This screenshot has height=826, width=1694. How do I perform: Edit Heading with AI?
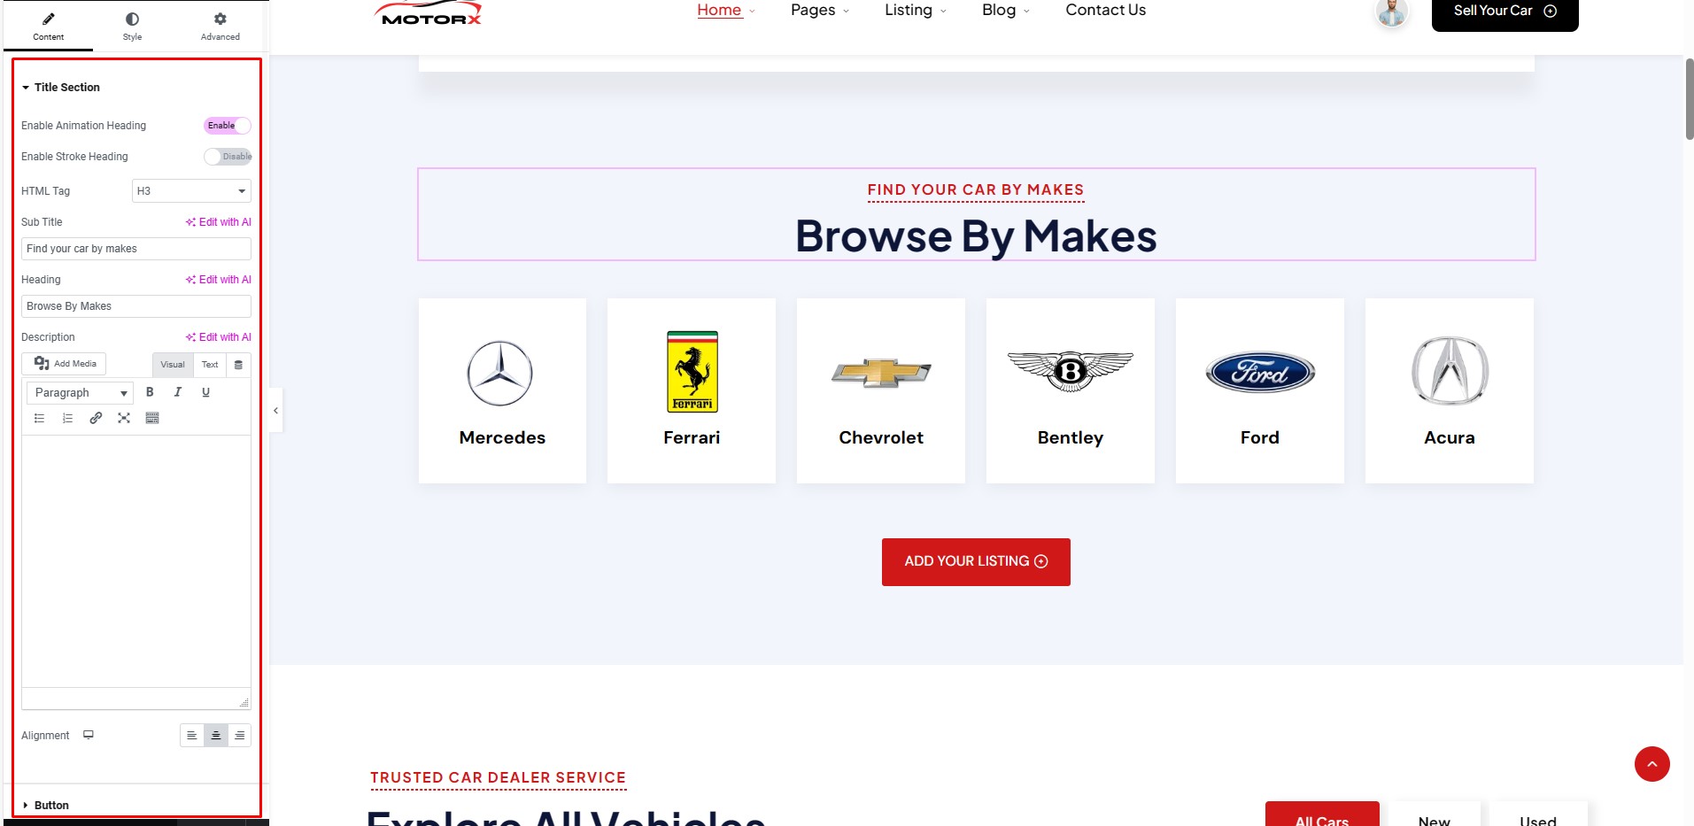218,280
